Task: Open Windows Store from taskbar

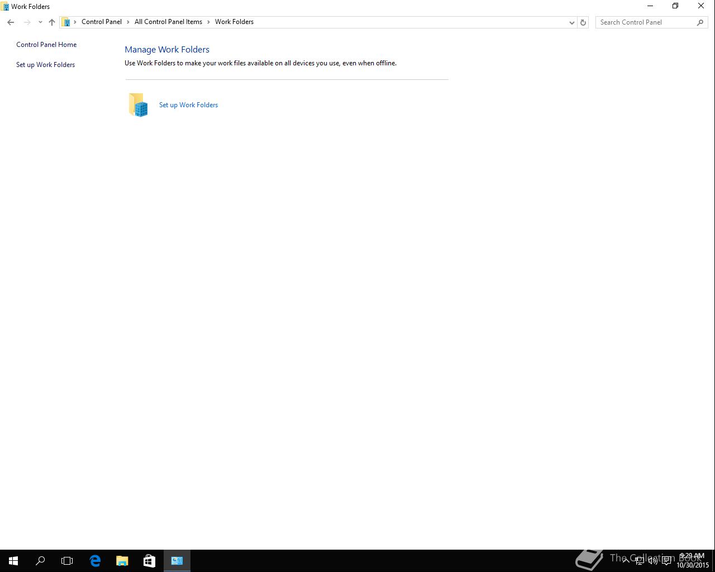Action: coord(149,561)
